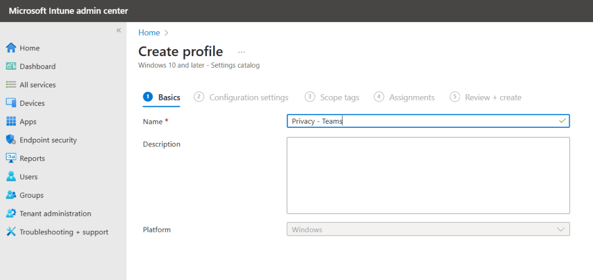Click inside the Name text field
This screenshot has width=593, height=280.
(428, 121)
